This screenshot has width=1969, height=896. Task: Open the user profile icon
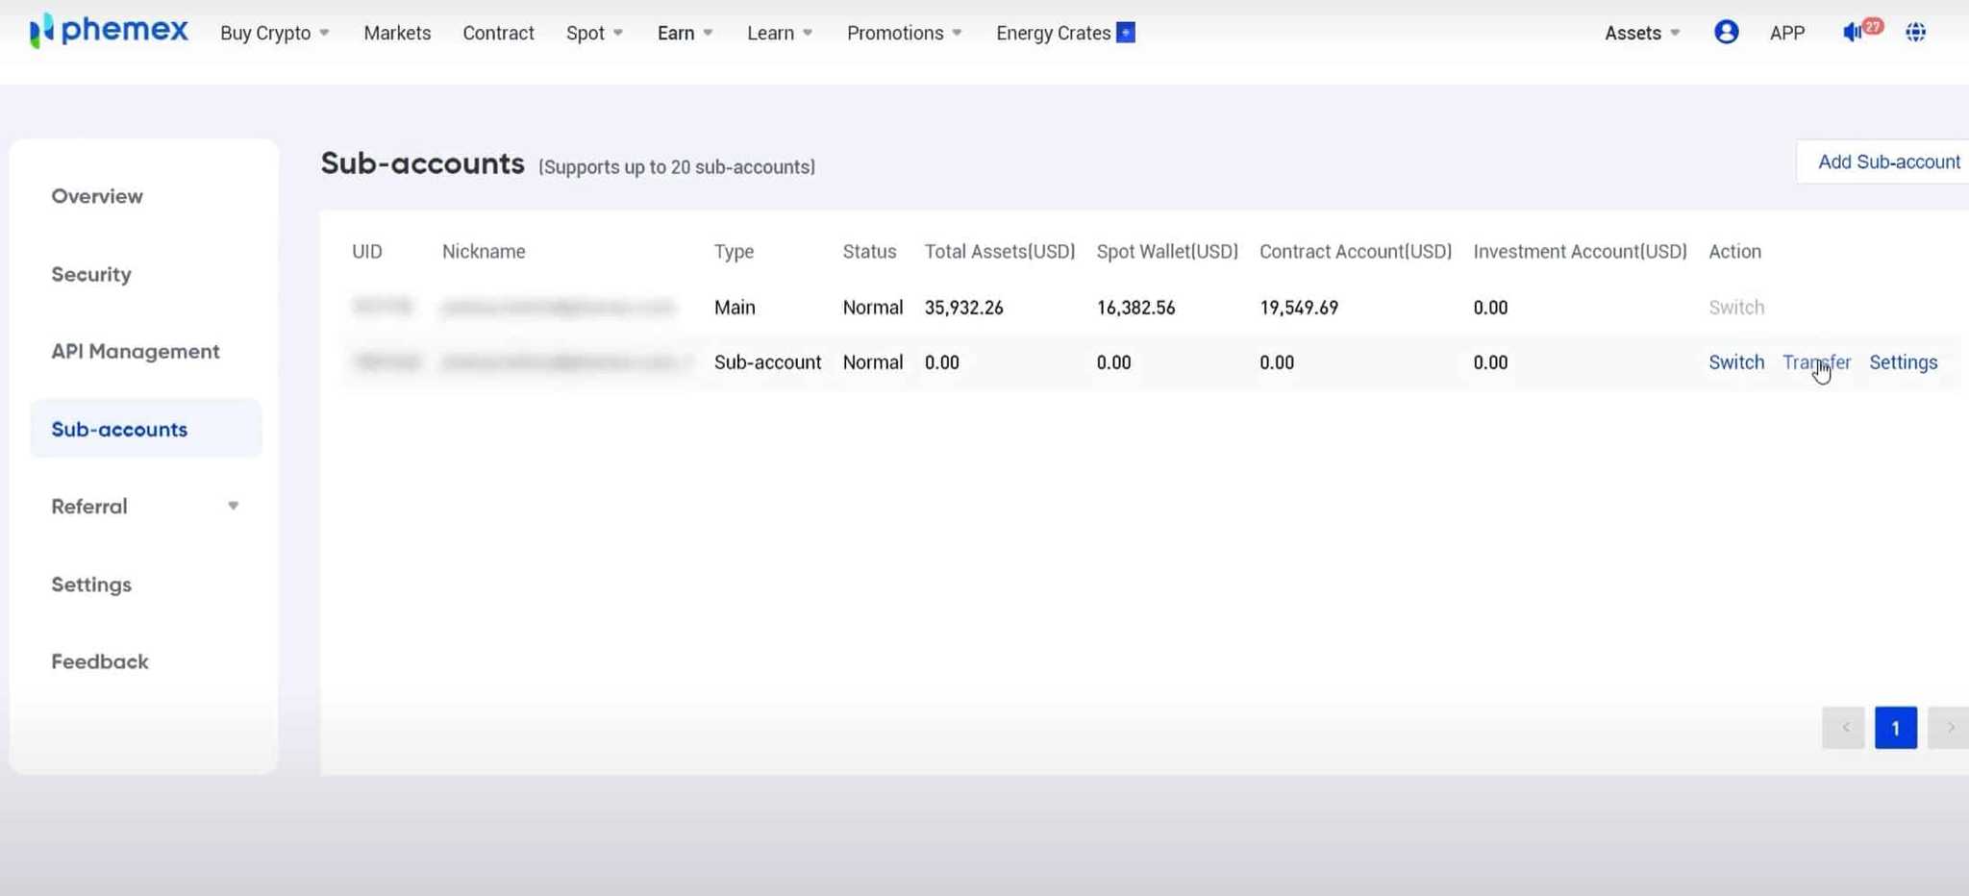pos(1726,33)
